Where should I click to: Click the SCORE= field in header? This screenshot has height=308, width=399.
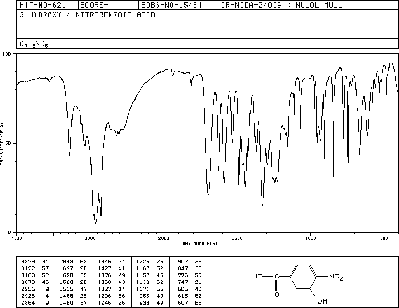pyautogui.click(x=108, y=5)
